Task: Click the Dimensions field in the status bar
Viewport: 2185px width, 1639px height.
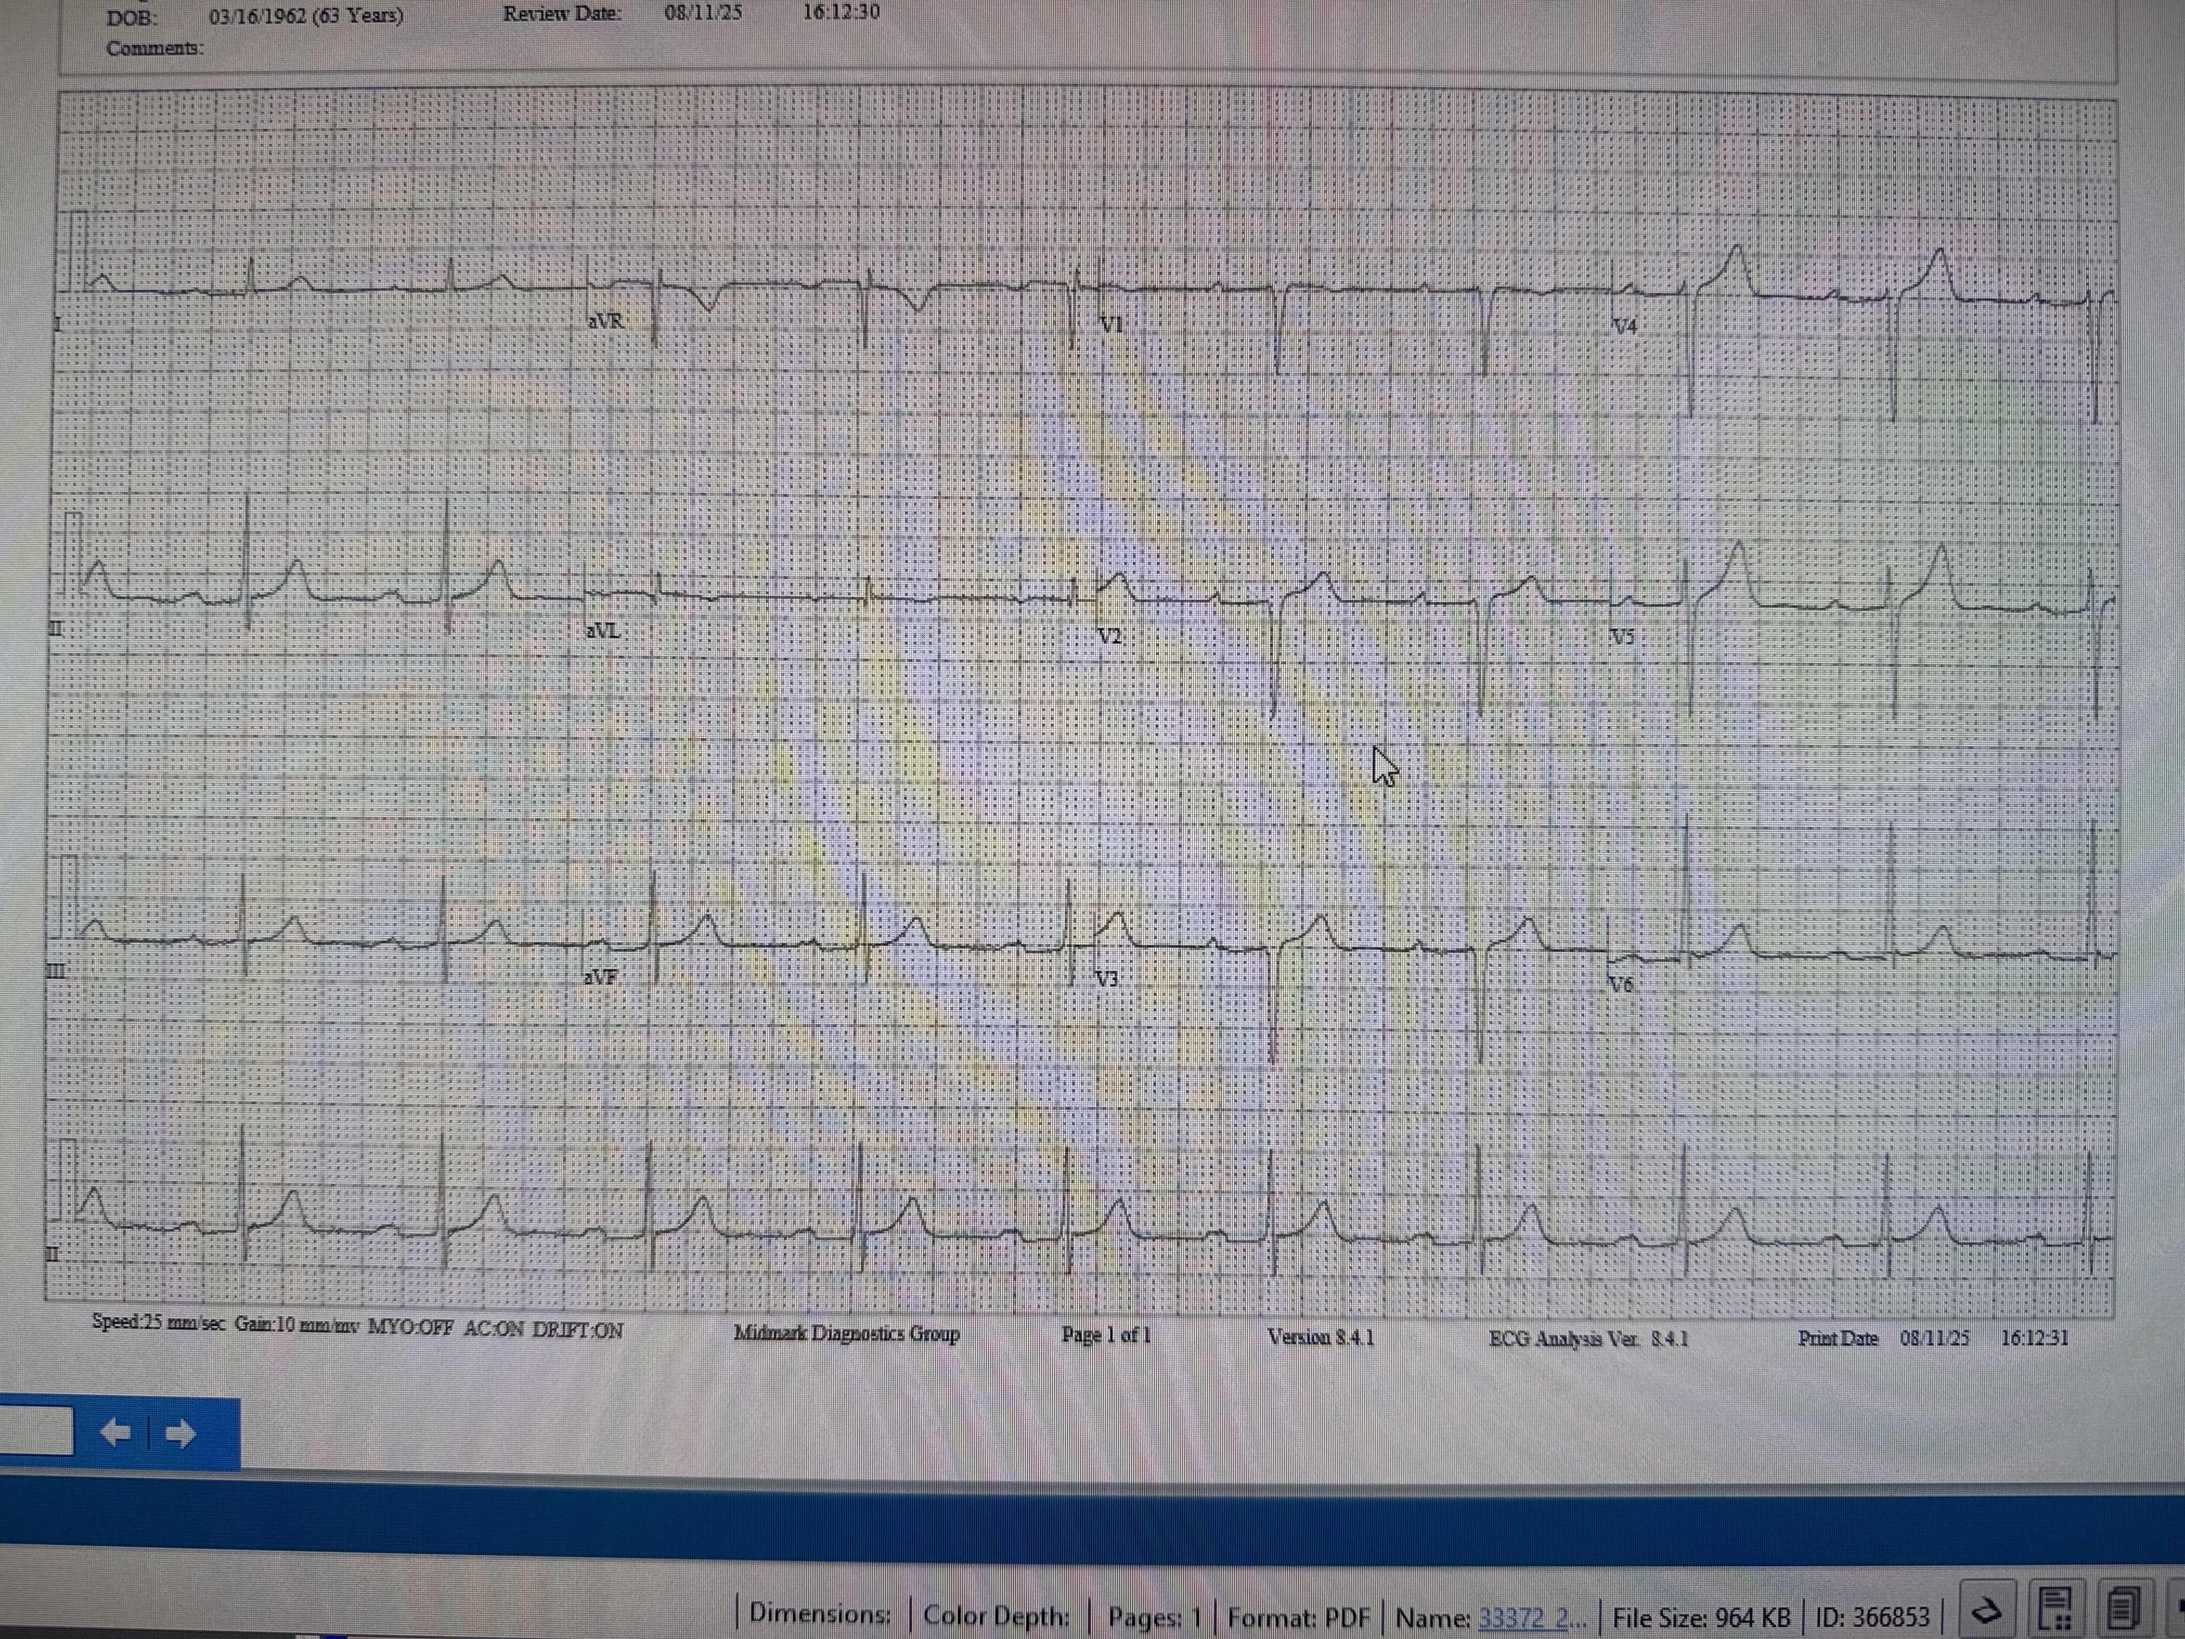Action: [820, 1614]
